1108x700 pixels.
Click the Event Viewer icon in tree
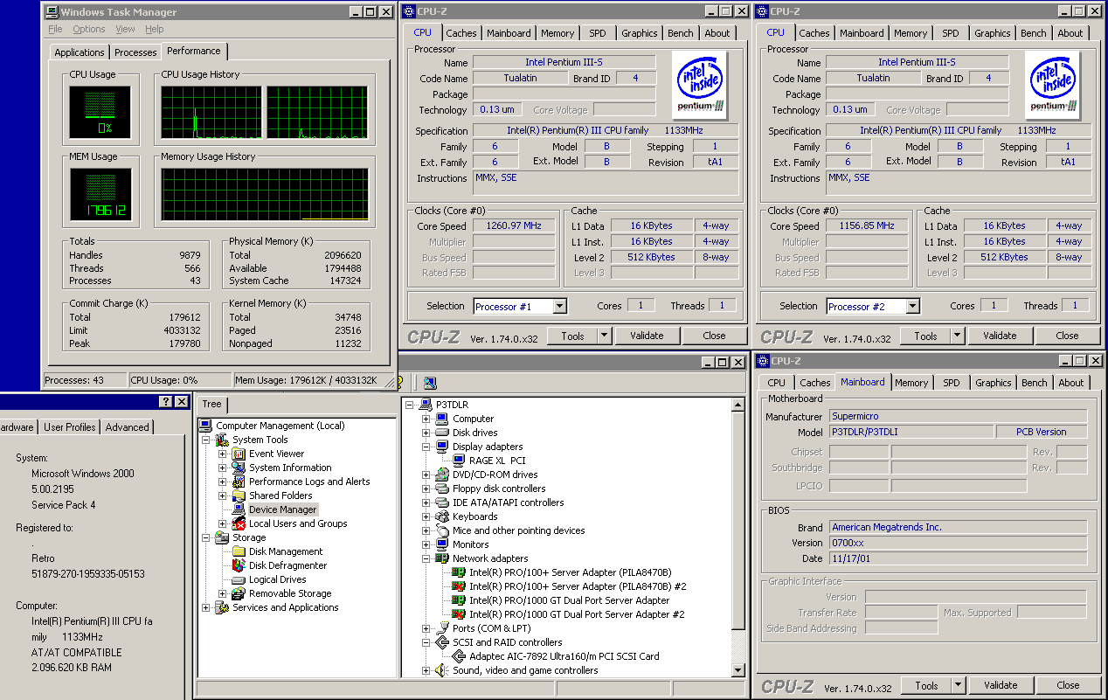(239, 454)
